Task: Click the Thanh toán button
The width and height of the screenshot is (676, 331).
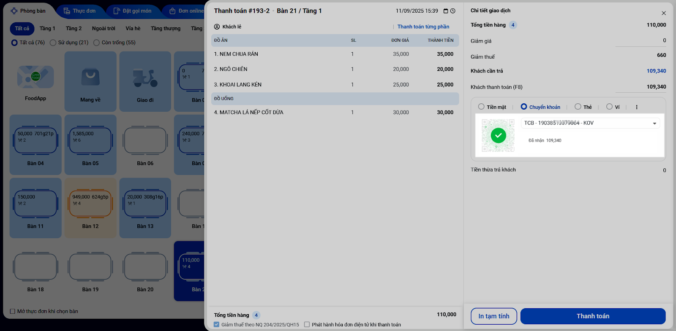Action: click(593, 316)
